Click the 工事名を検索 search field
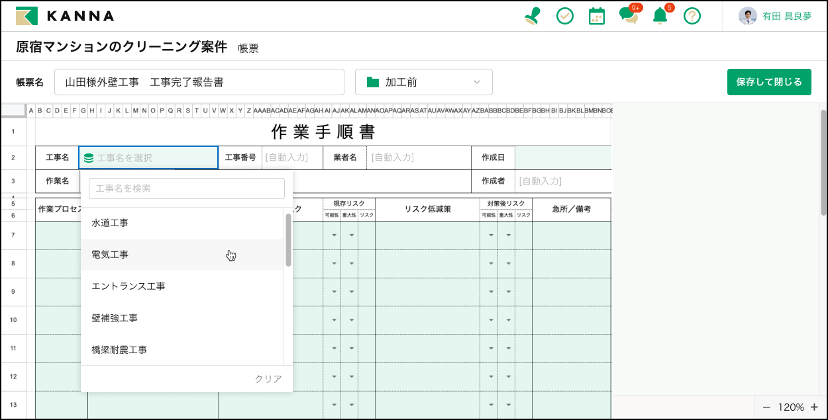828x420 pixels. pyautogui.click(x=186, y=188)
